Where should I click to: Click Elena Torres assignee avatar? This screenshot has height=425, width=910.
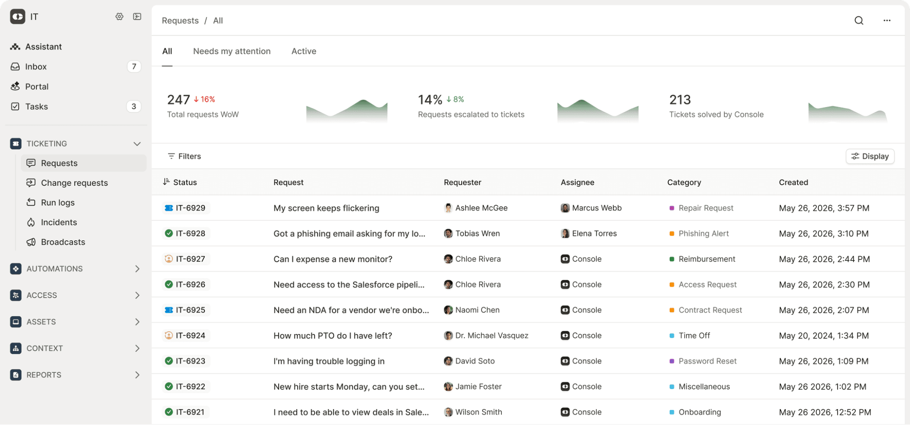pyautogui.click(x=565, y=233)
